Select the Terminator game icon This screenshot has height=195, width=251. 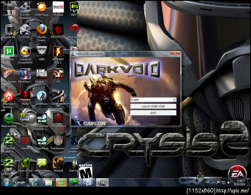[58, 98]
